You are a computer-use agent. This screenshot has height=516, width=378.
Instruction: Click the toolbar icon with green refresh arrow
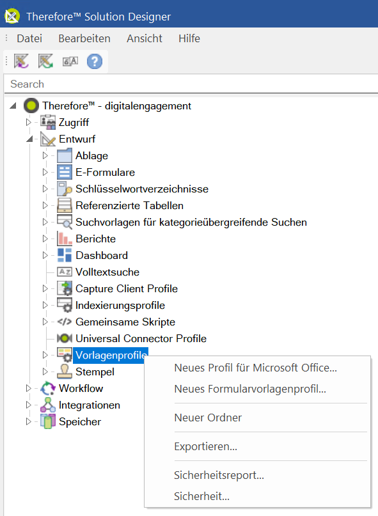click(45, 61)
